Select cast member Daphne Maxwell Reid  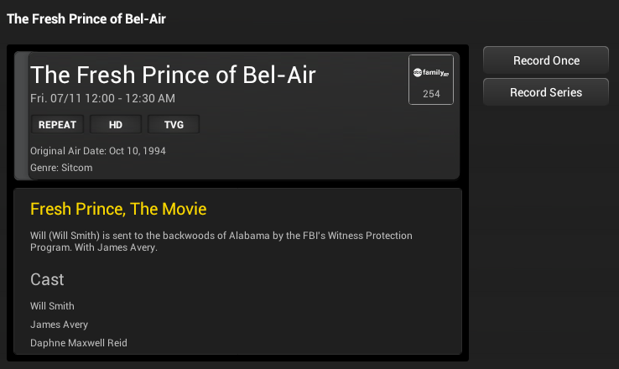pyautogui.click(x=79, y=343)
